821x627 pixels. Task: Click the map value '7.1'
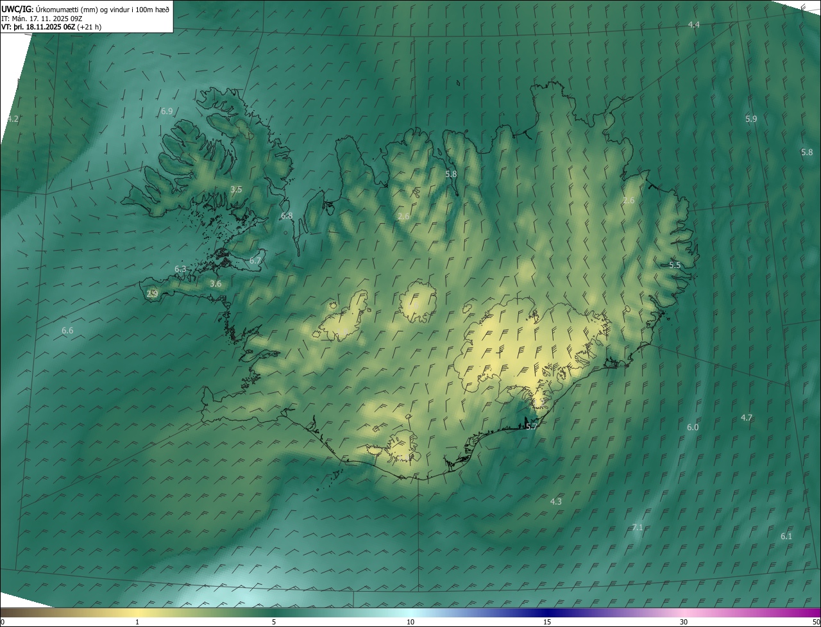tap(638, 527)
